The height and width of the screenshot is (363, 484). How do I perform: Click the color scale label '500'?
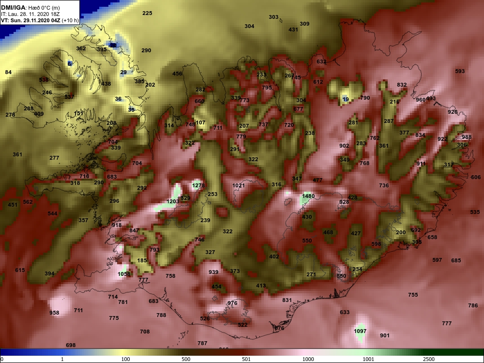pos(186,359)
